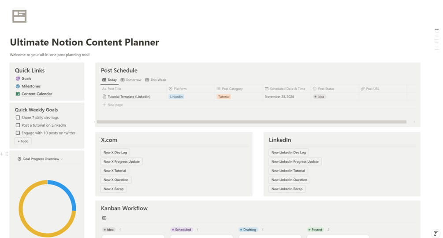Check off Share 7 daily dev logs

[18, 117]
